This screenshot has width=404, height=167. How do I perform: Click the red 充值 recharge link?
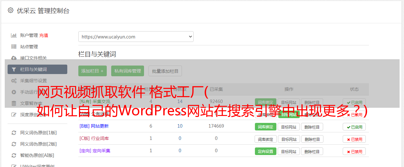(x=44, y=35)
